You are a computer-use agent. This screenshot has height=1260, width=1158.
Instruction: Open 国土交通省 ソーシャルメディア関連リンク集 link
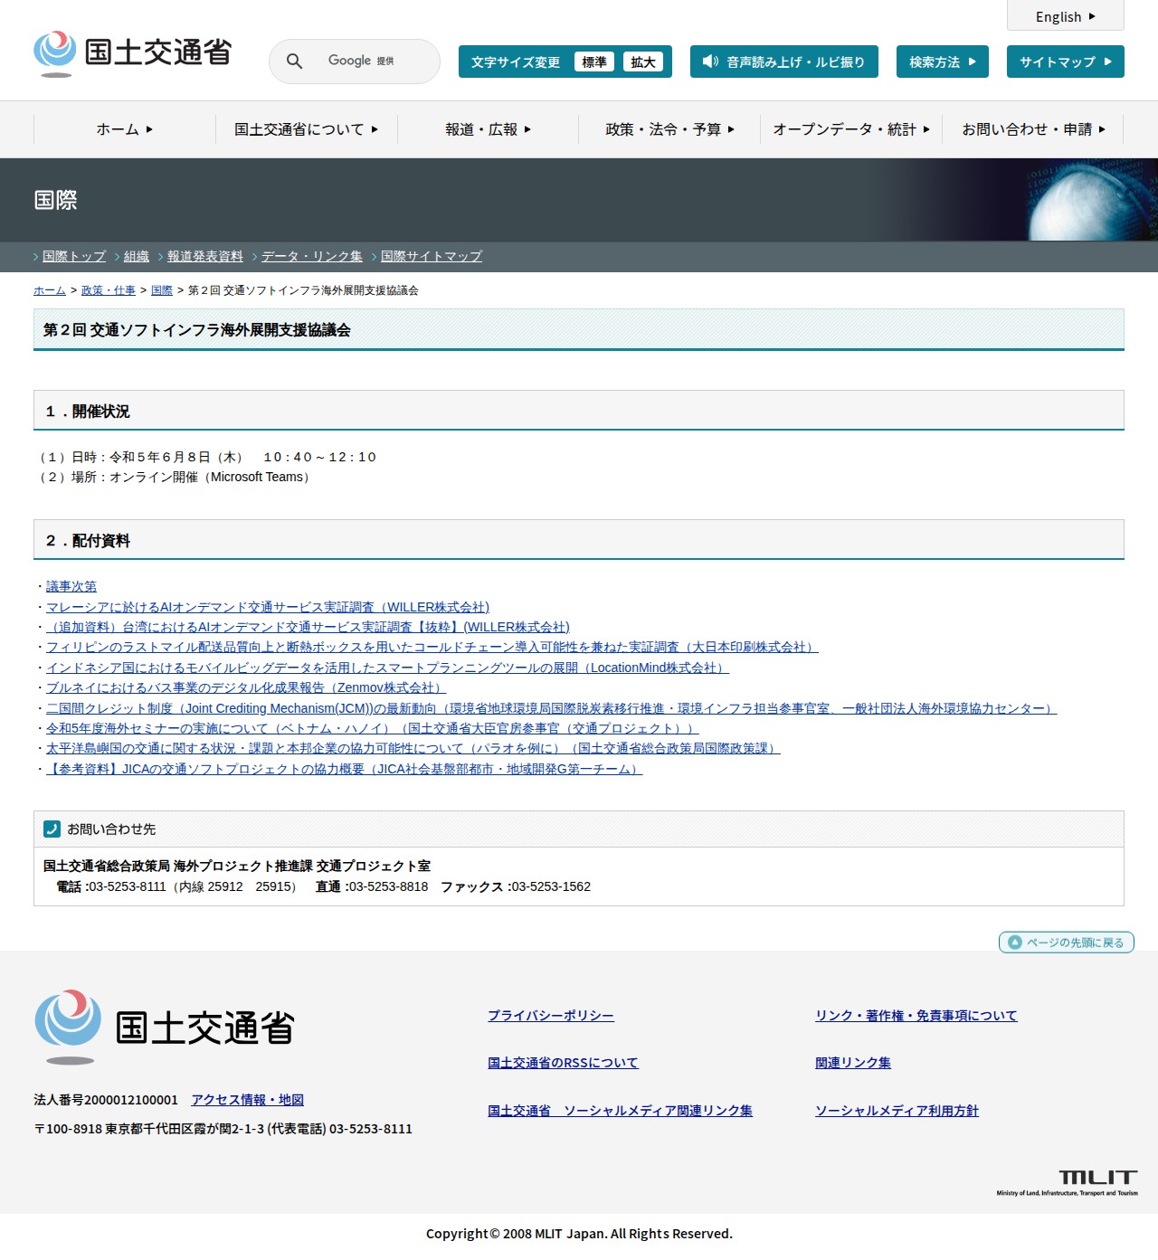point(620,1111)
